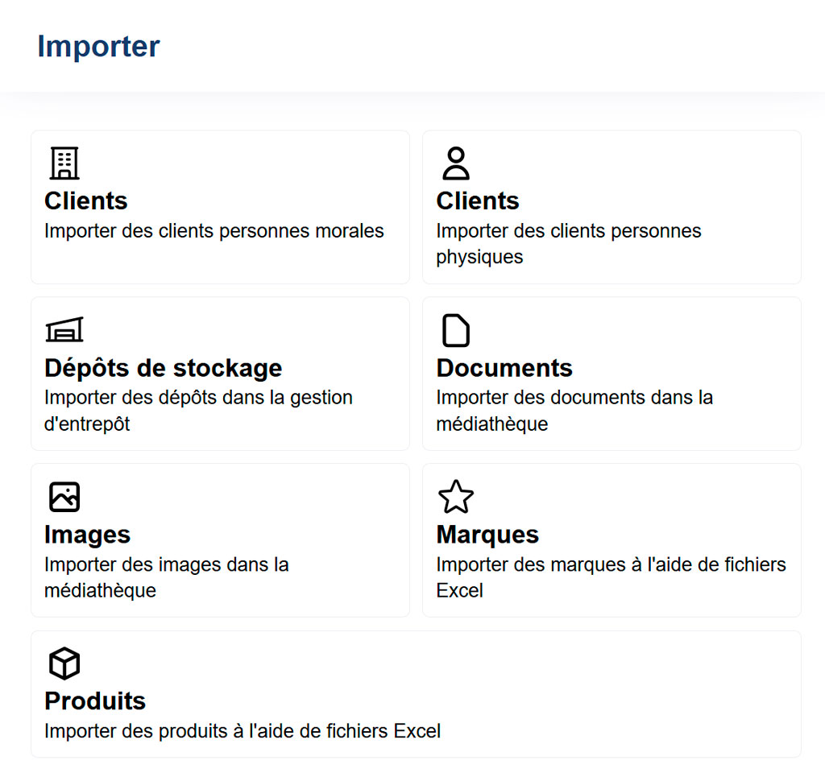Click the star icon for Marques
Viewport: 825px width, 777px height.
[456, 497]
